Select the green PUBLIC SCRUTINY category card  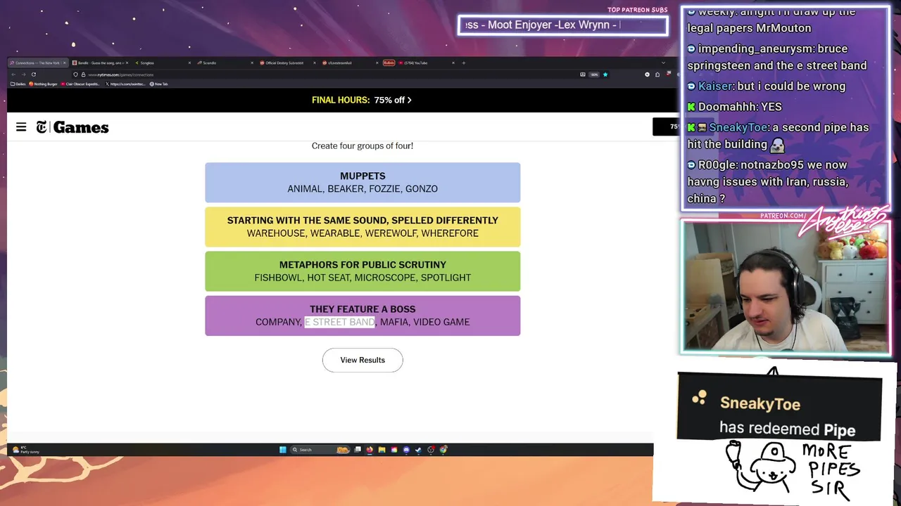(x=363, y=271)
